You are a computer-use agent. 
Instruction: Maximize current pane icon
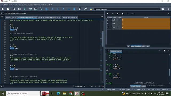tap(80, 9)
